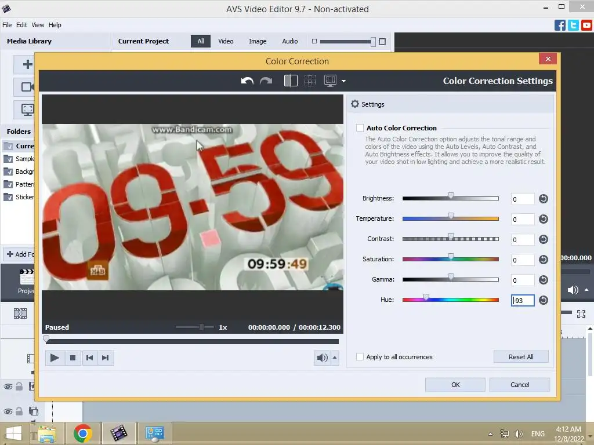
Task: Open the dropdown arrow beside the monitor icon
Action: [x=343, y=81]
